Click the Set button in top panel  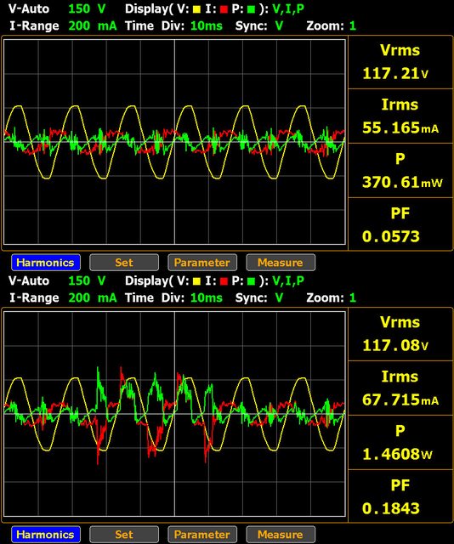click(x=124, y=263)
